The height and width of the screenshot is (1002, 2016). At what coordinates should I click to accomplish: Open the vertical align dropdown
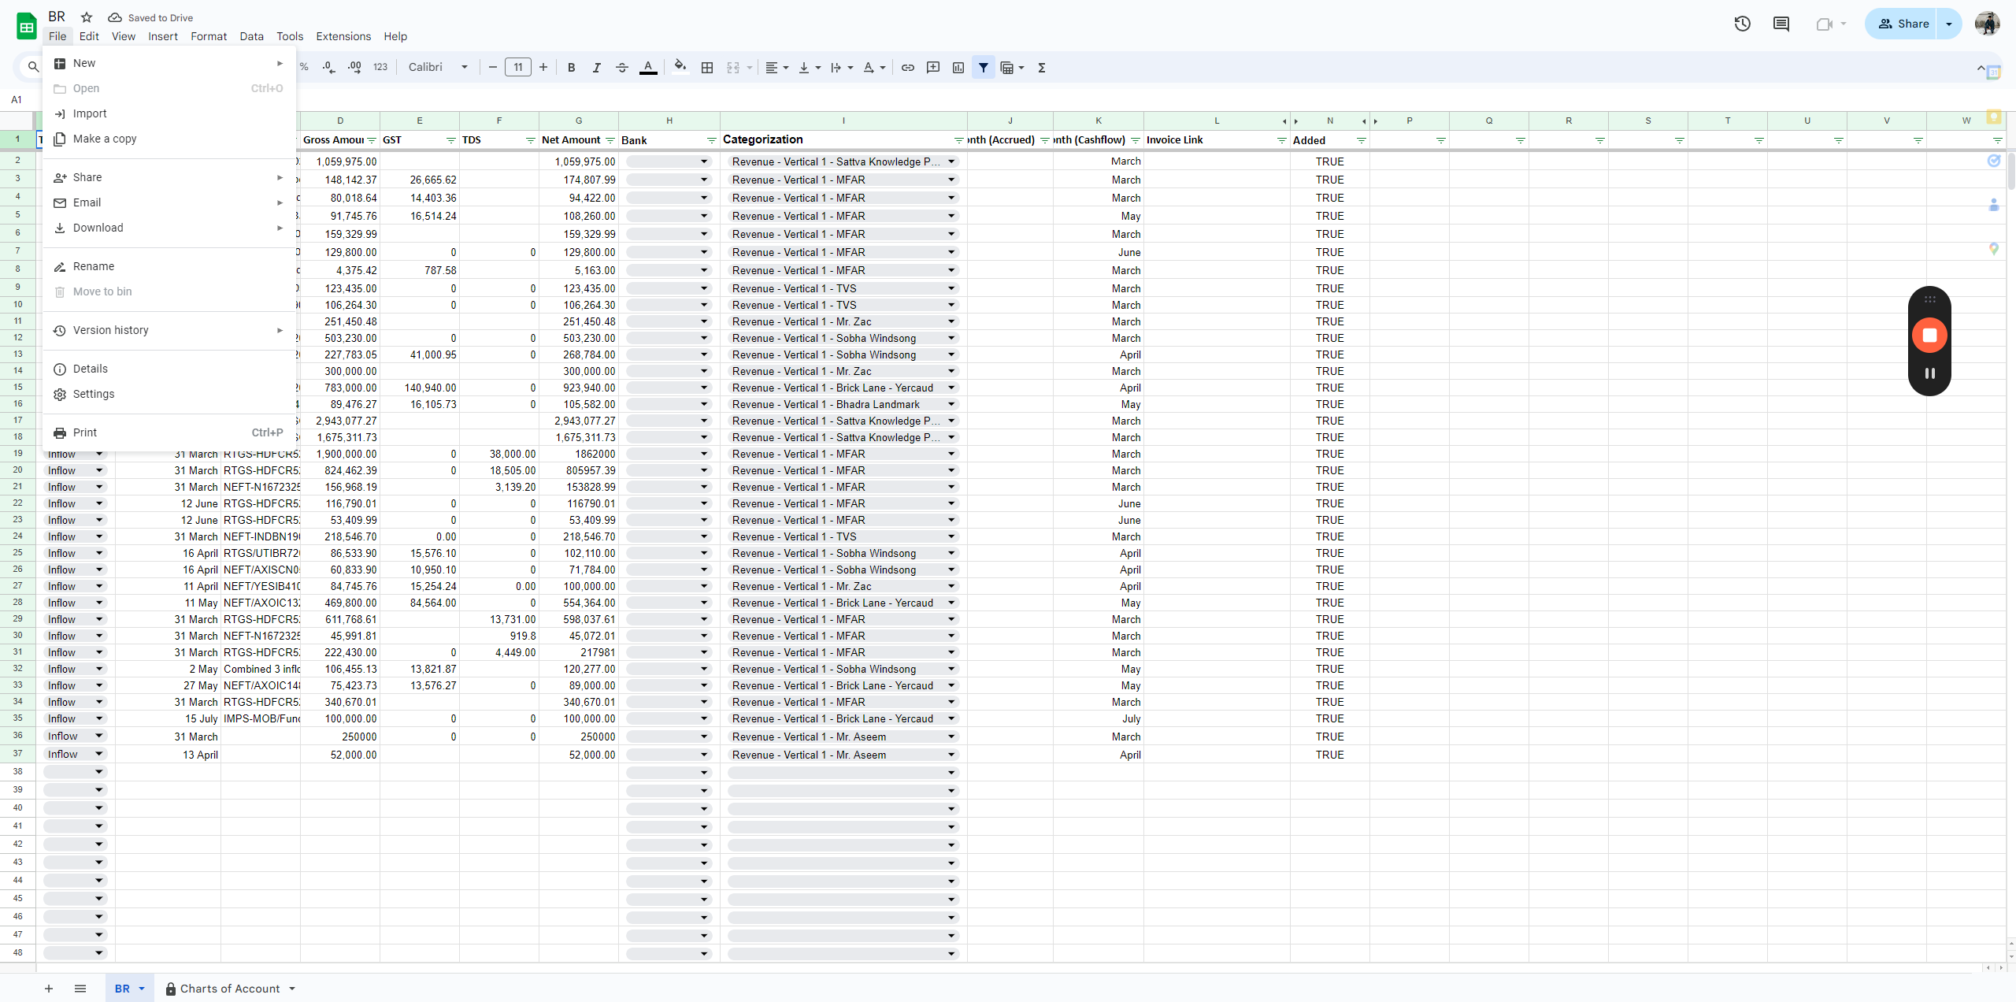click(810, 68)
